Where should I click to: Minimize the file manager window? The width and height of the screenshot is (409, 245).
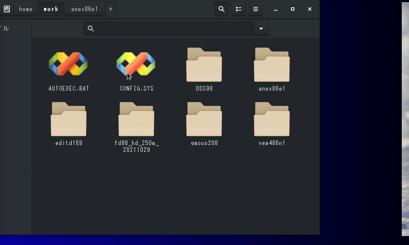coord(276,9)
